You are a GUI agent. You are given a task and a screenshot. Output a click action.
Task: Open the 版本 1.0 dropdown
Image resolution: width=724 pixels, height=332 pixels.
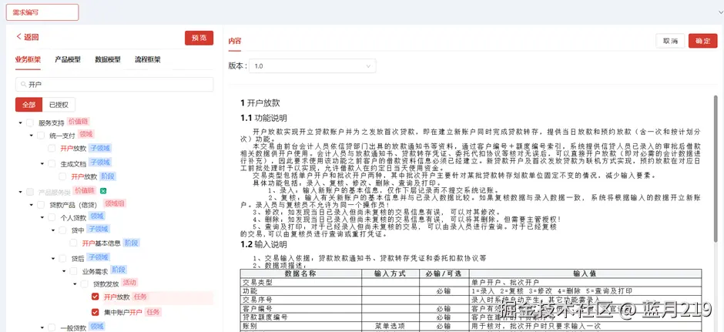[313, 66]
